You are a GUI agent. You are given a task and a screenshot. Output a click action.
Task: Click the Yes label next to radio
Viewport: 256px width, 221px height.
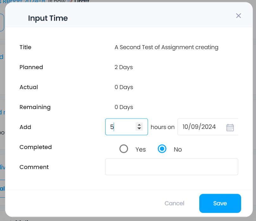[x=141, y=149]
